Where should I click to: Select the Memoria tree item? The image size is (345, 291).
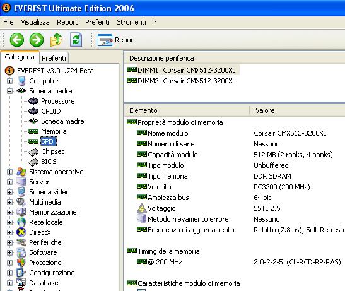point(54,131)
